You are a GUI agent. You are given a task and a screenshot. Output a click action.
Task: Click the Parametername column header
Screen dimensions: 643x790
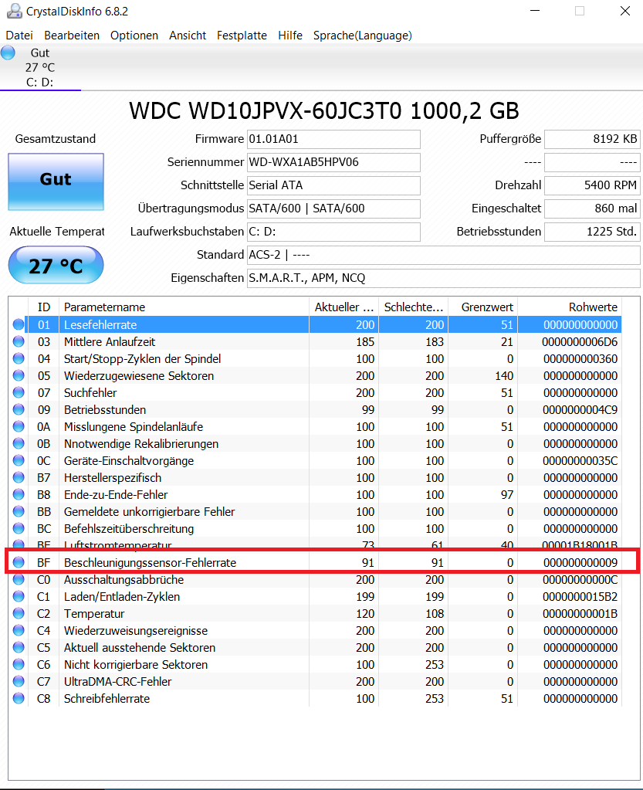pyautogui.click(x=184, y=307)
